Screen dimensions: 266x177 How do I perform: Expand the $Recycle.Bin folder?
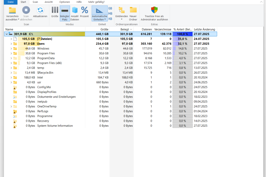coord(11,73)
